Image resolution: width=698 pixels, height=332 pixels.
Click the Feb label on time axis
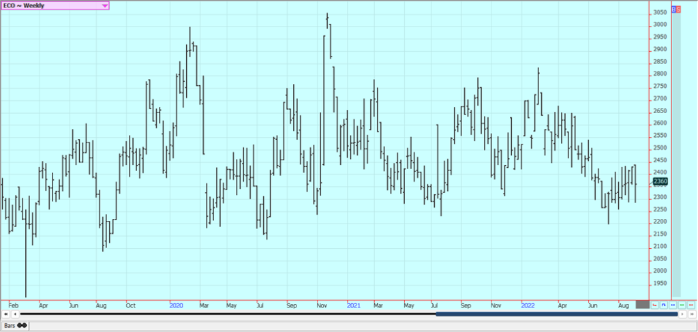[14, 305]
